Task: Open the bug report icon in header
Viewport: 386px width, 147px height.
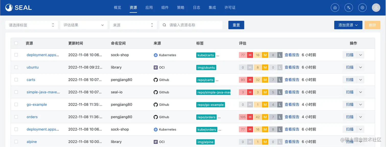Action: click(x=335, y=8)
